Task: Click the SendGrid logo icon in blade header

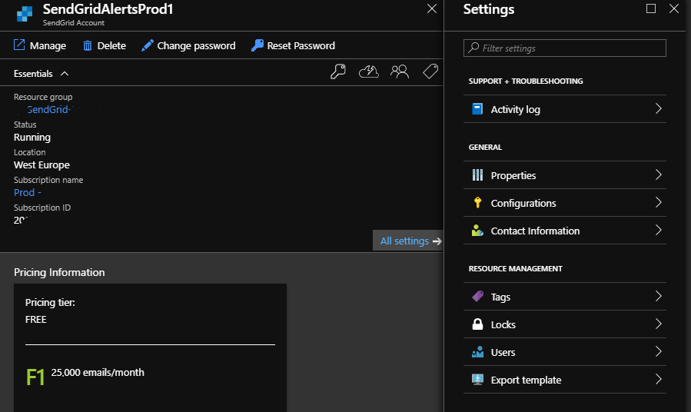Action: [25, 14]
